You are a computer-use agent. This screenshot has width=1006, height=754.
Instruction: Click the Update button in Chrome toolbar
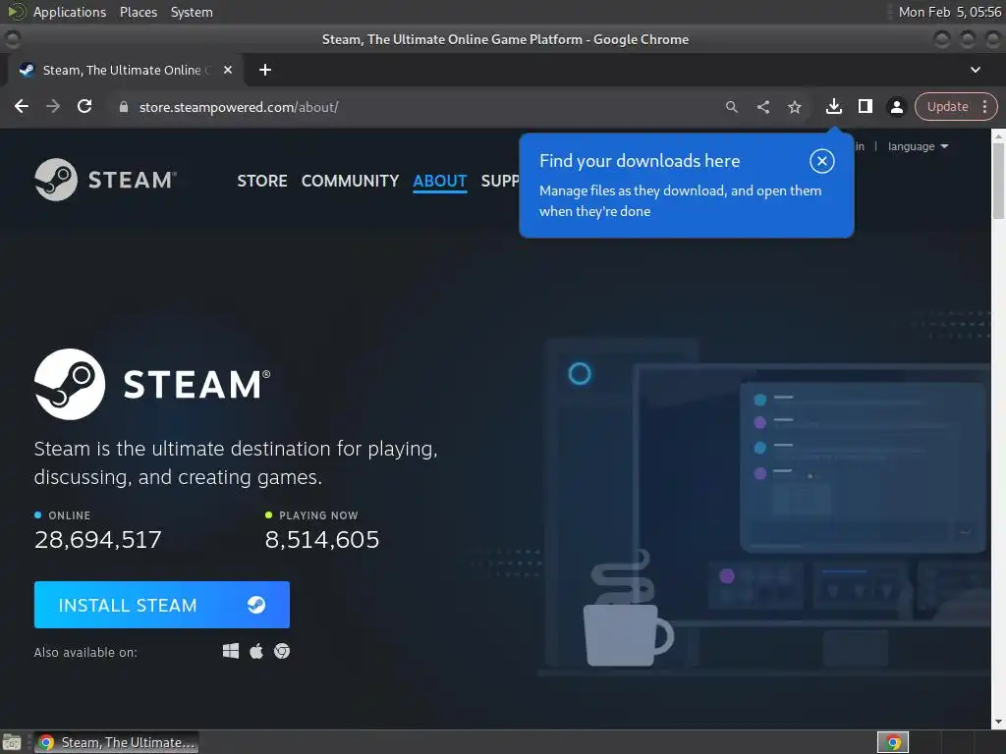coord(948,106)
